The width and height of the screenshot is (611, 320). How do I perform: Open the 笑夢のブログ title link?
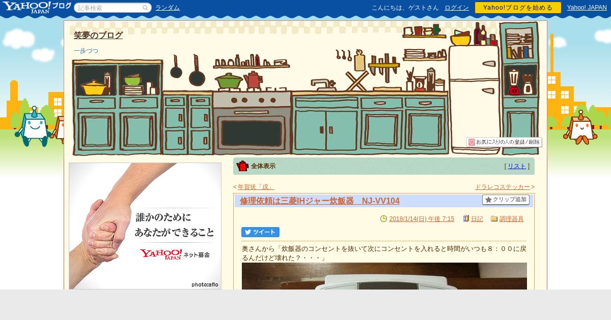click(x=98, y=35)
